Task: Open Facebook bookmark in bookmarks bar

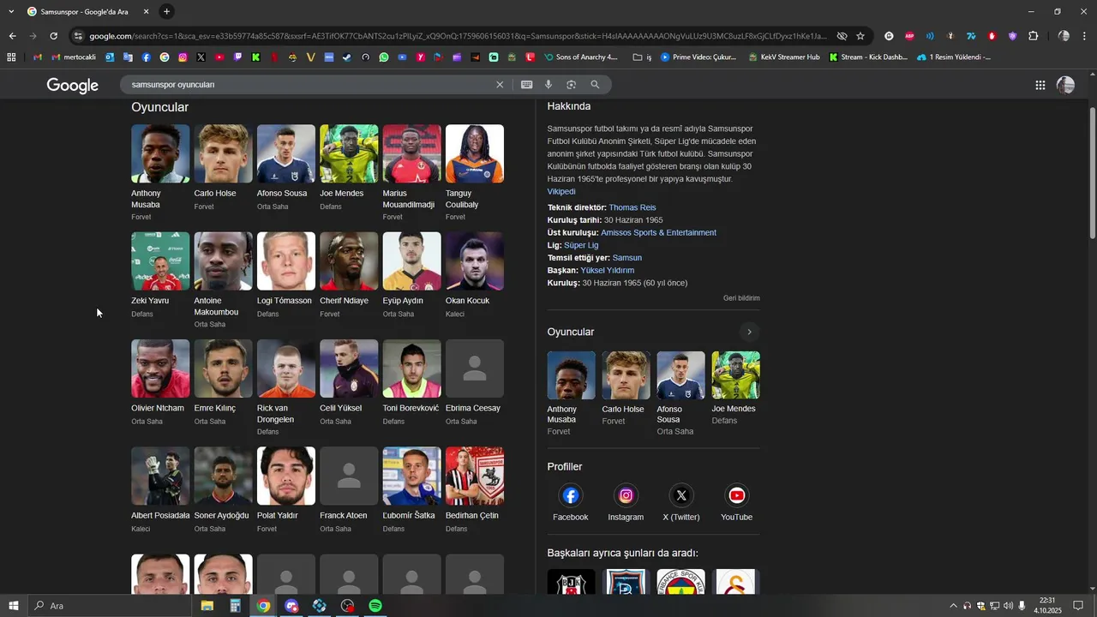Action: [x=146, y=57]
